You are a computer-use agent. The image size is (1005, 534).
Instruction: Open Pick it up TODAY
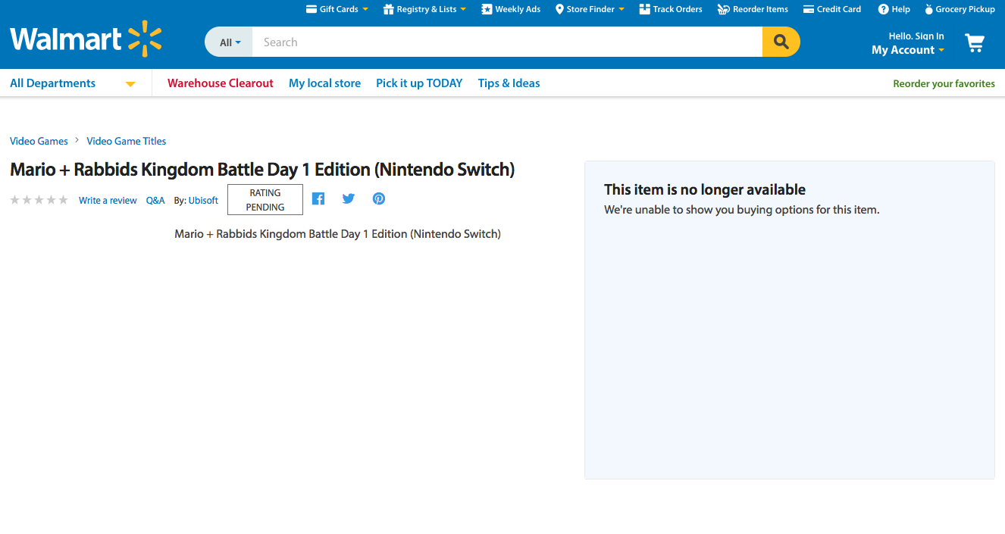pos(419,83)
